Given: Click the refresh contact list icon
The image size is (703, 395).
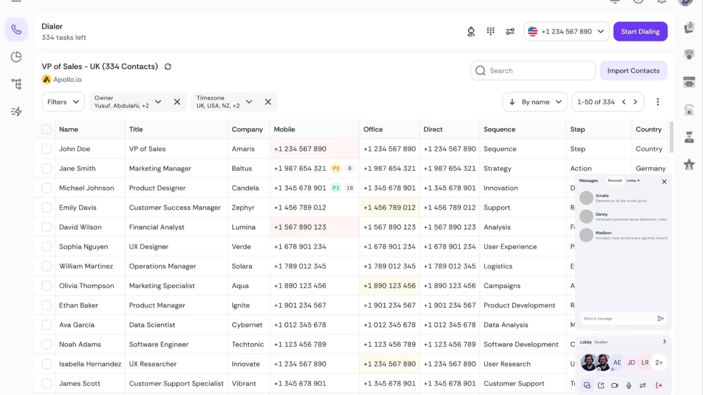Looking at the screenshot, I should [168, 67].
